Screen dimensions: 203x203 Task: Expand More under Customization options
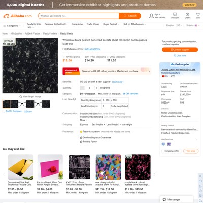pos(84,120)
